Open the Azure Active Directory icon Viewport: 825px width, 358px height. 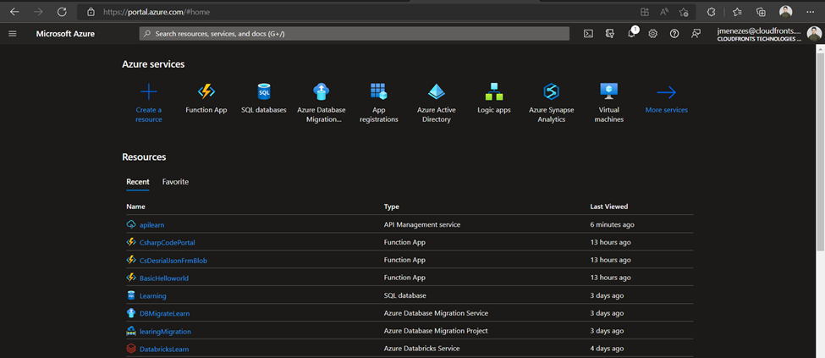(x=437, y=91)
